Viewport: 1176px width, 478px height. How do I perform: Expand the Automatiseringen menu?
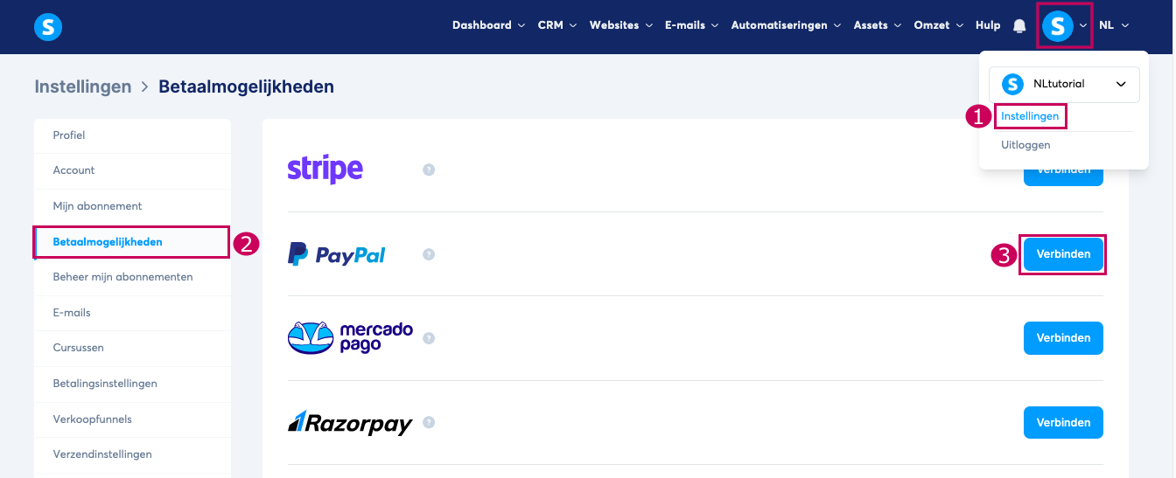(x=786, y=25)
